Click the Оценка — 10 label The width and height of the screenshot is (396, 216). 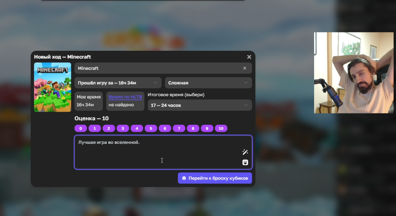91,119
